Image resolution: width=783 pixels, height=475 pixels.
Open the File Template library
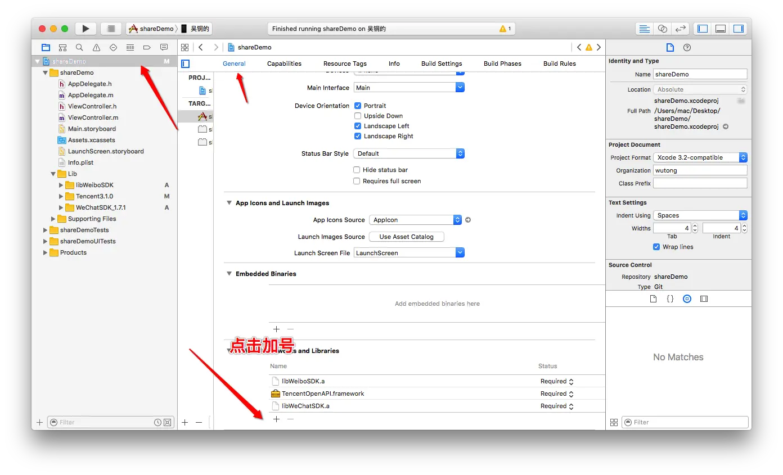(653, 299)
